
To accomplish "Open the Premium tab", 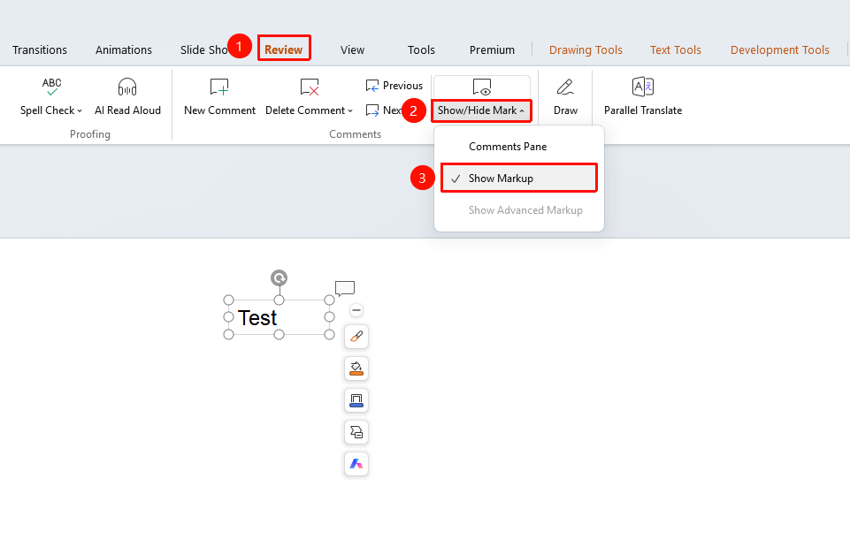I will point(492,49).
